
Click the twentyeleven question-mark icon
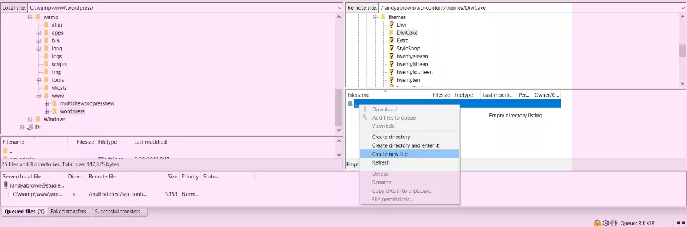tap(392, 57)
